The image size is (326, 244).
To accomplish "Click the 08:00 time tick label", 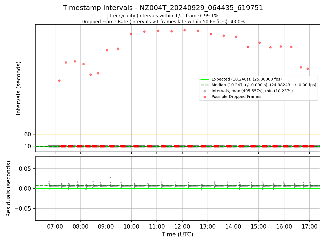I will pos(81,226).
